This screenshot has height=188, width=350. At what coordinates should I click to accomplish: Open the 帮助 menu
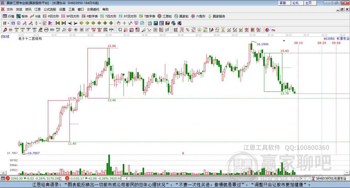(x=105, y=9)
